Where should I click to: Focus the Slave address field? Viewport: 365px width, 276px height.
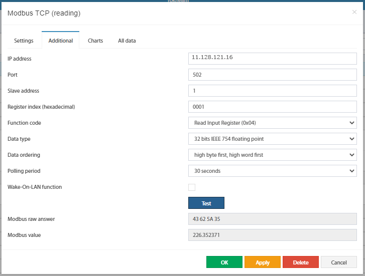tap(272, 91)
